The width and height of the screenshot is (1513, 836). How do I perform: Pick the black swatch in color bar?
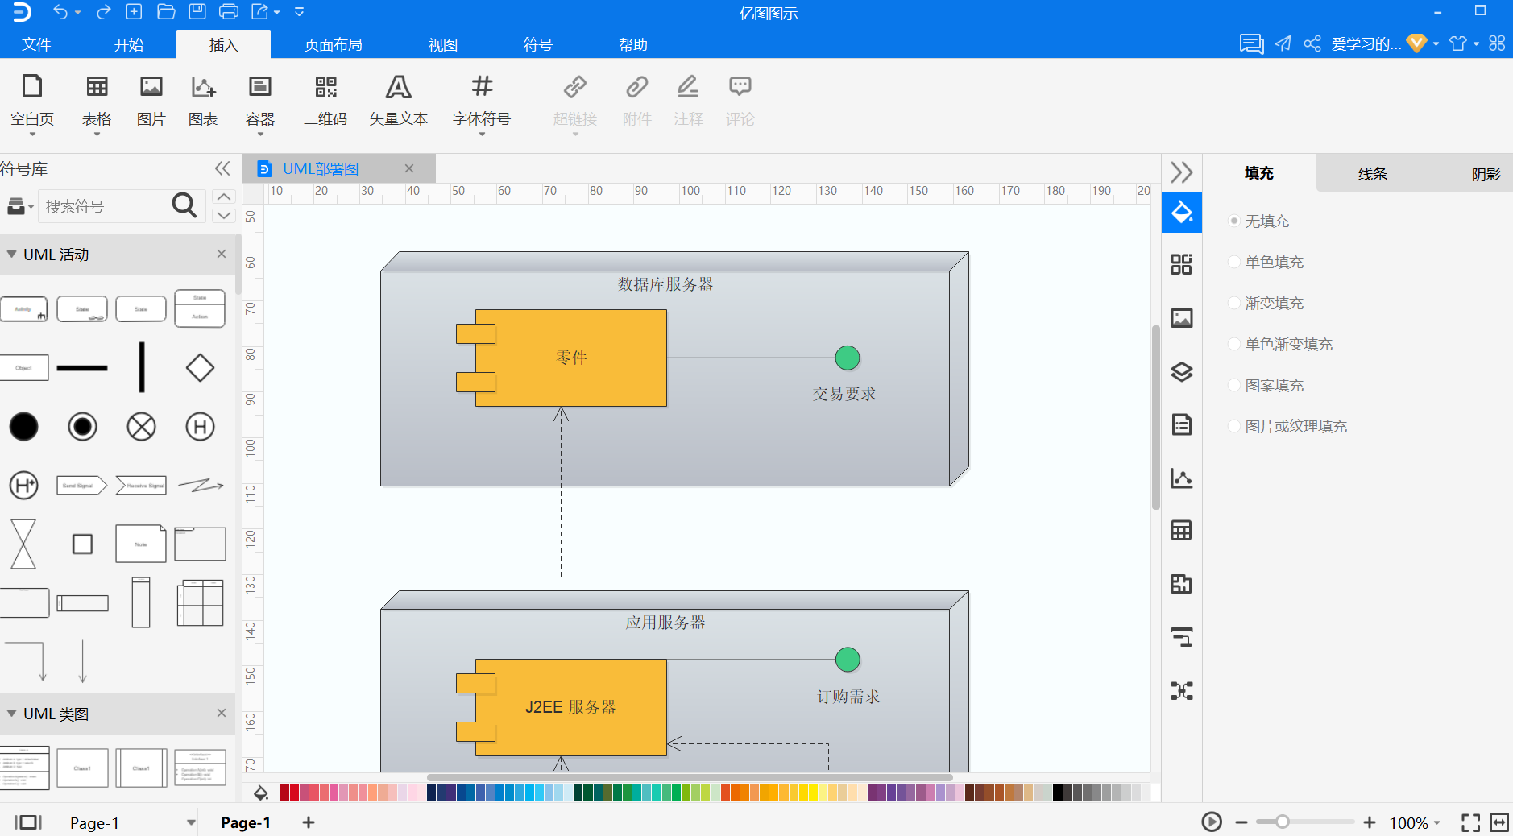(x=1058, y=792)
